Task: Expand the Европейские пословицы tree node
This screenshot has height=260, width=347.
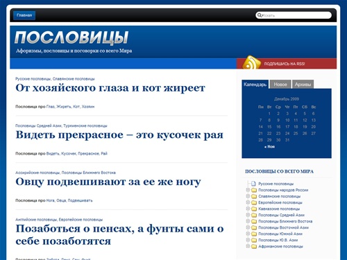Action: click(x=248, y=202)
